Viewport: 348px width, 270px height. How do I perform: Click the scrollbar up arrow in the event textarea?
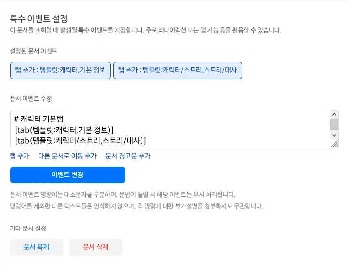pyautogui.click(x=334, y=114)
